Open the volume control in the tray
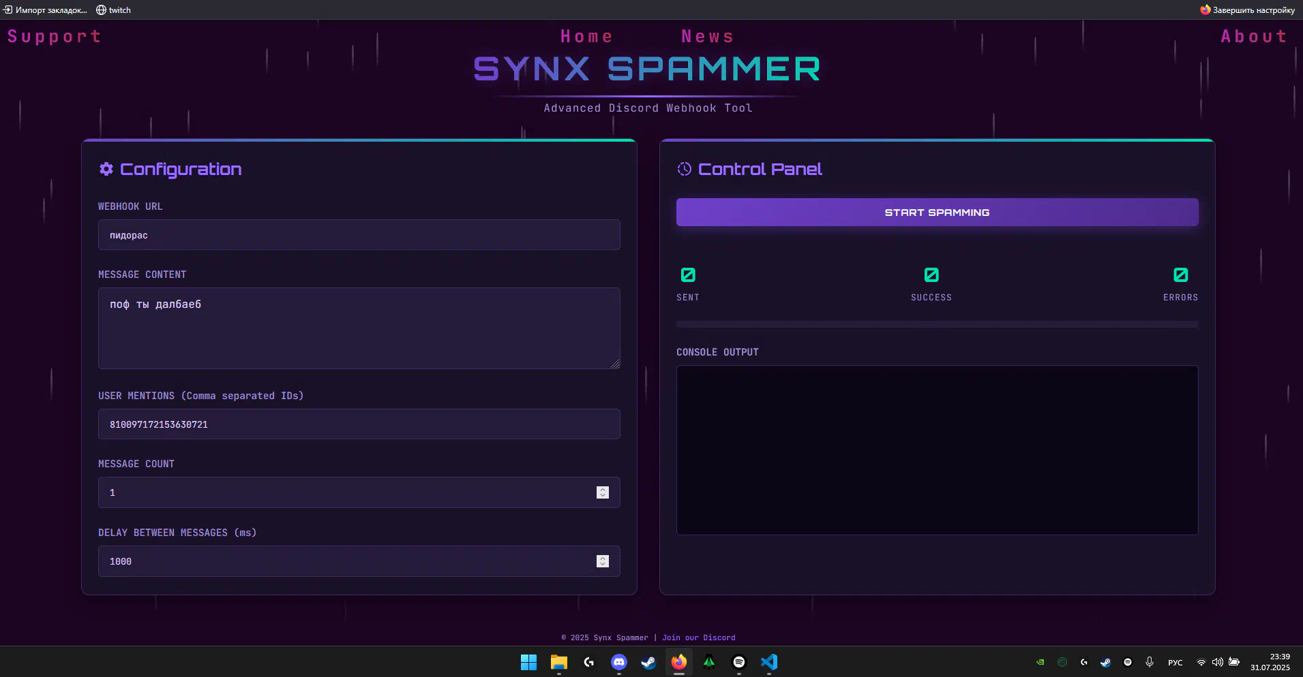The width and height of the screenshot is (1303, 677). click(x=1218, y=662)
